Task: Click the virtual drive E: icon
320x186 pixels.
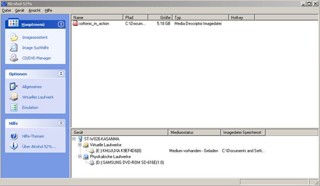Action: (92, 151)
